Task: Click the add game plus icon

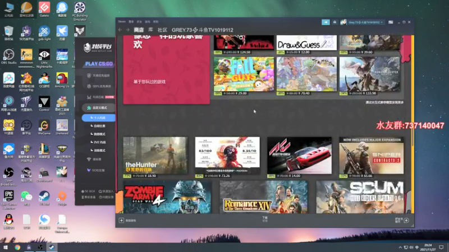Action: [x=121, y=220]
